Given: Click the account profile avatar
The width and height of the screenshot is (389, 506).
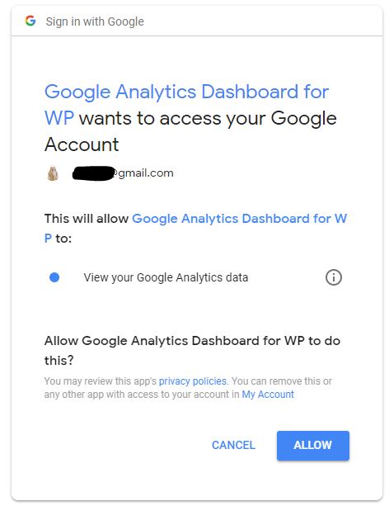Looking at the screenshot, I should tap(53, 173).
